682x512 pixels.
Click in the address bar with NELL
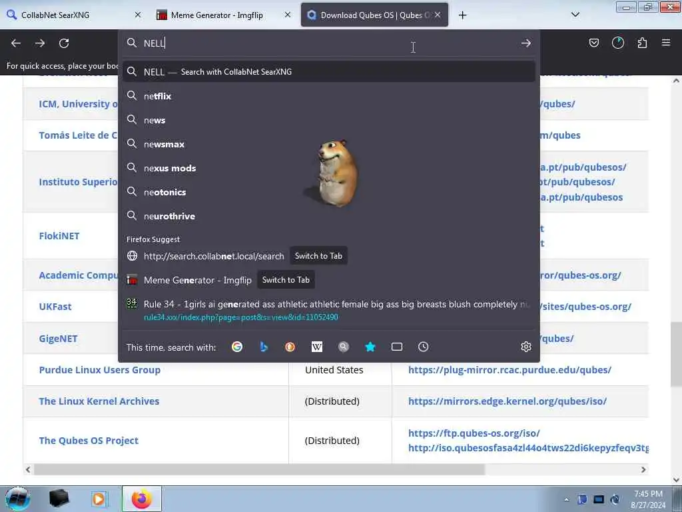pyautogui.click(x=329, y=43)
